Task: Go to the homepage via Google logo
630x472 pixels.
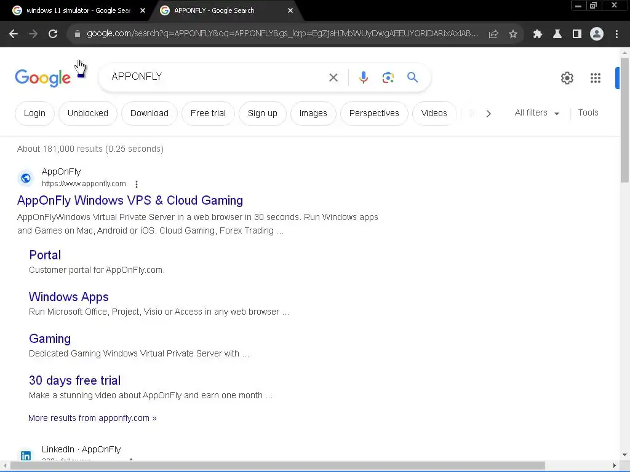Action: (42, 77)
